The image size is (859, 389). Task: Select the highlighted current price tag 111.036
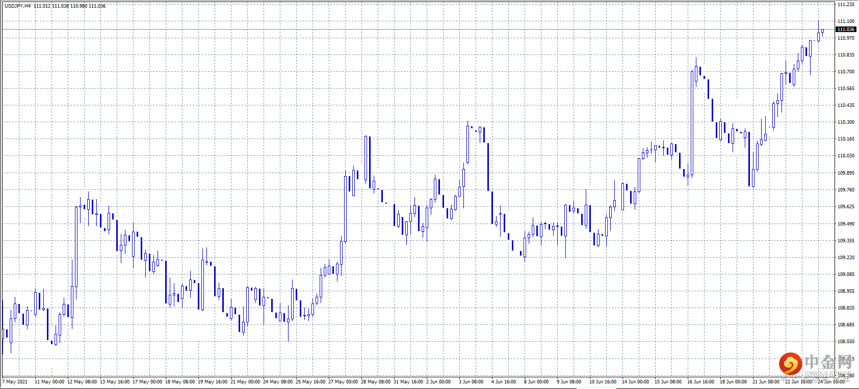(x=846, y=30)
